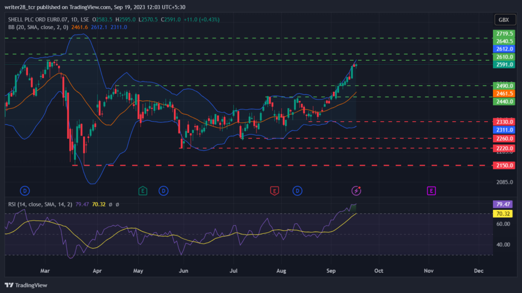Viewport: 522px width, 293px height.
Task: Click the 2311.0 value in the BB legend
Action: pyautogui.click(x=119, y=28)
